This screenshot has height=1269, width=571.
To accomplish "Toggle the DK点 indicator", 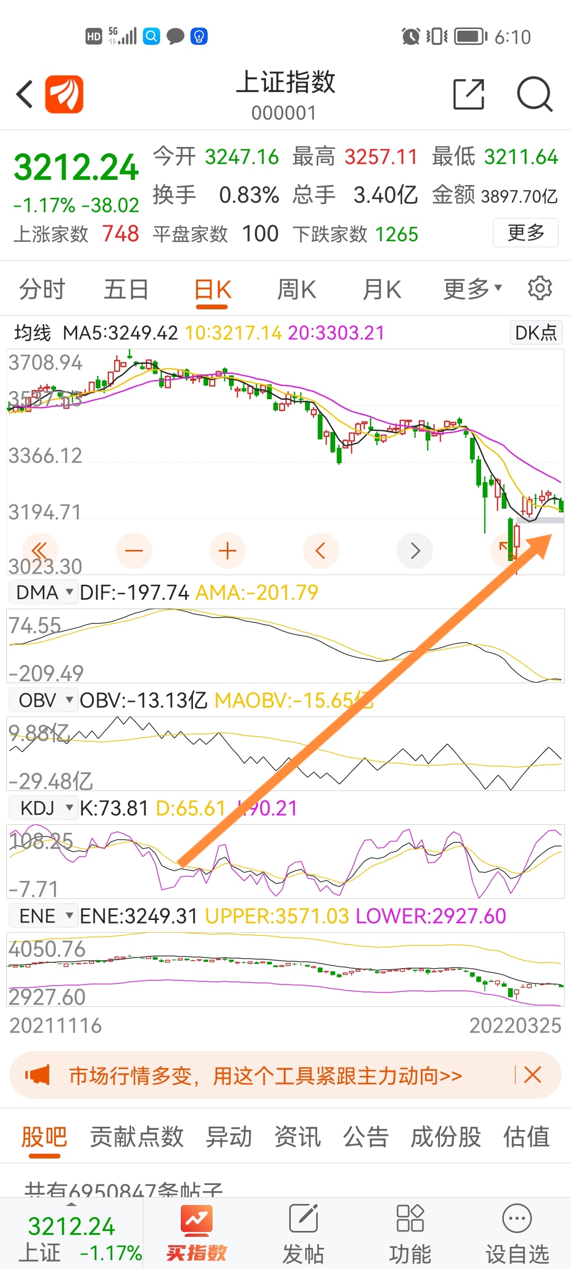I will coord(536,333).
